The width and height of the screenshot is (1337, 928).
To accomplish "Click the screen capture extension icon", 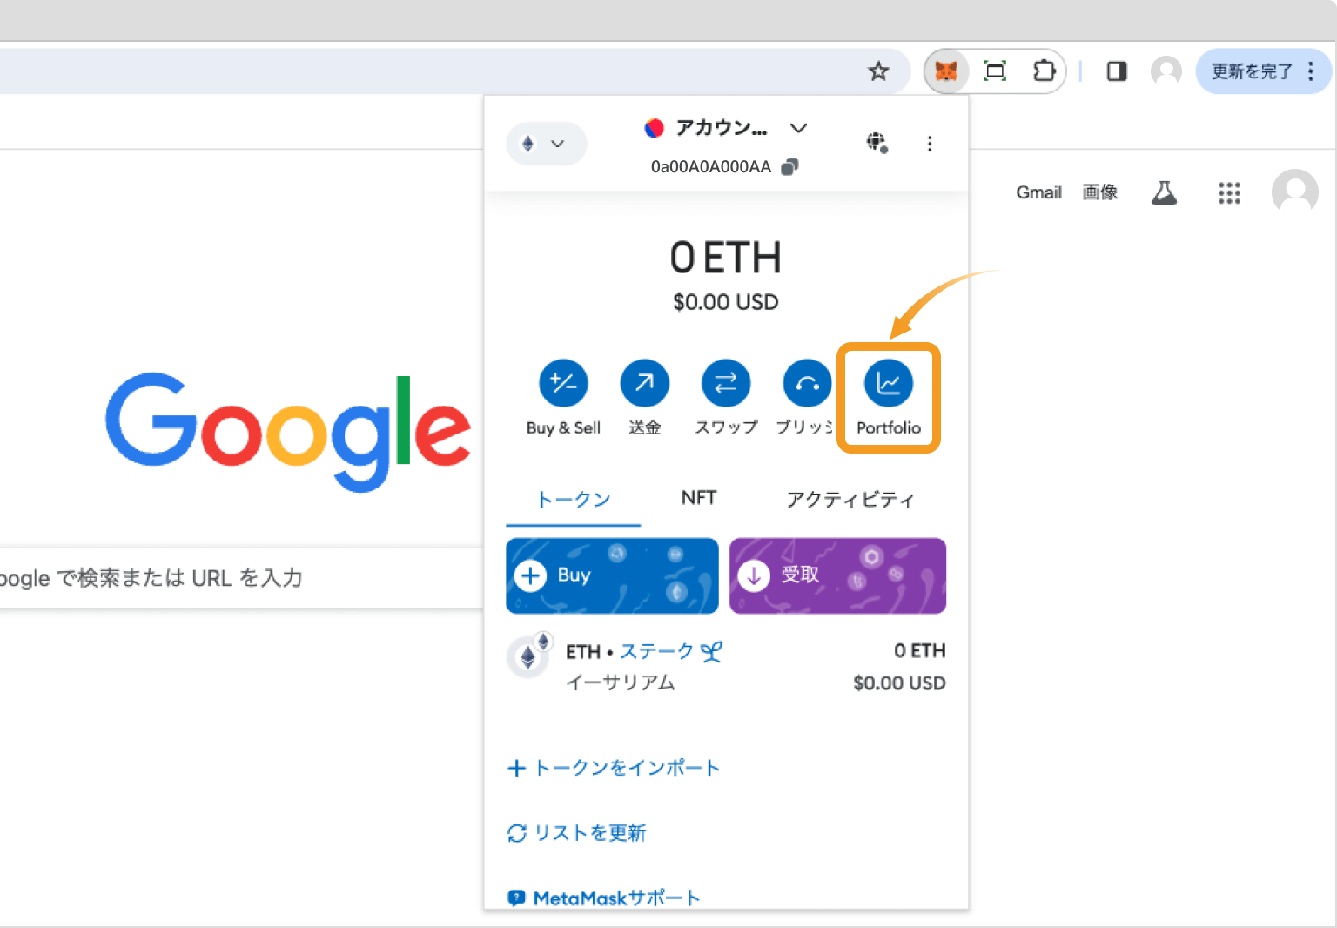I will [995, 71].
